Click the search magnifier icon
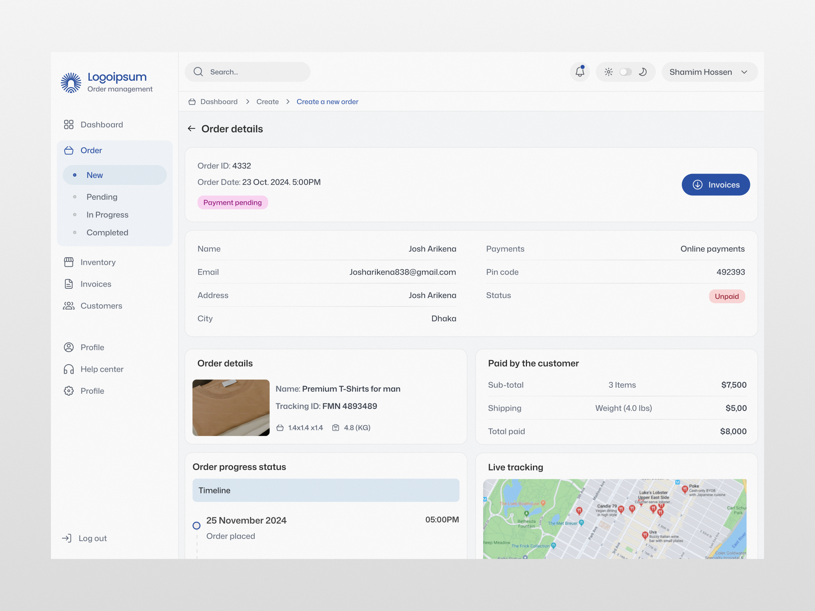Image resolution: width=815 pixels, height=611 pixels. tap(198, 72)
